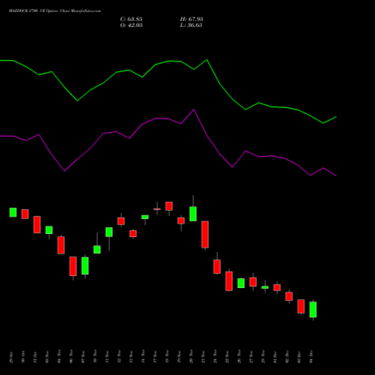Click the 21 Nov date axis label
The image size is (375, 375).
[203, 357]
